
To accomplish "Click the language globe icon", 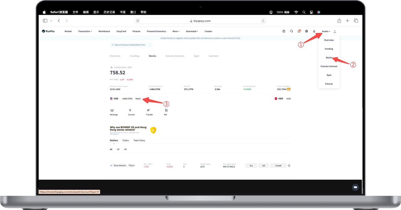I will point(306,31).
